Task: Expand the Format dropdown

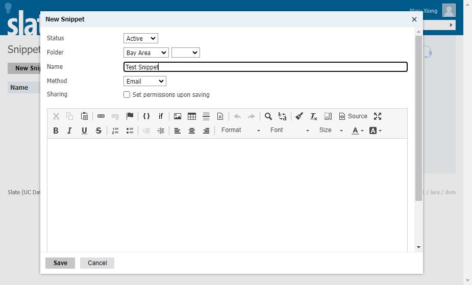Action: coord(240,130)
